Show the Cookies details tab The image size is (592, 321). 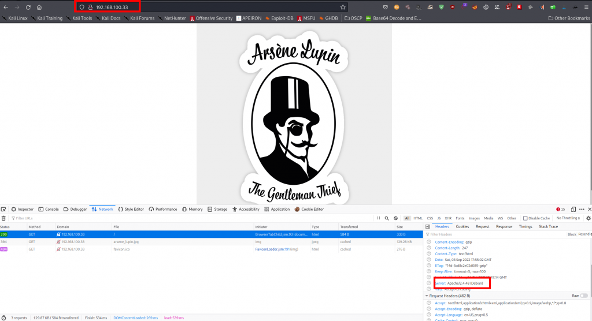pos(462,227)
